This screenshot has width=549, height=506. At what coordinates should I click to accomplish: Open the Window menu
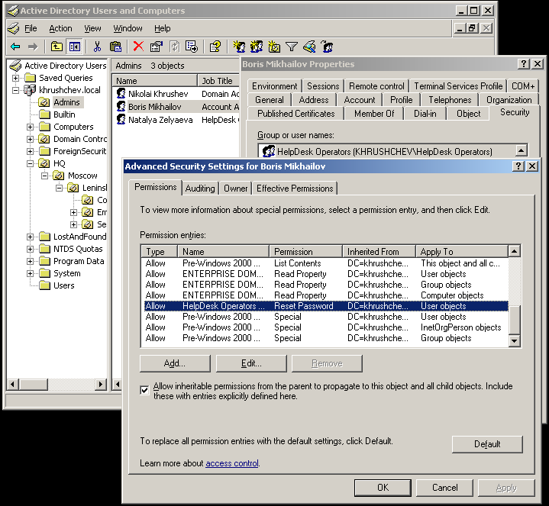[x=128, y=28]
